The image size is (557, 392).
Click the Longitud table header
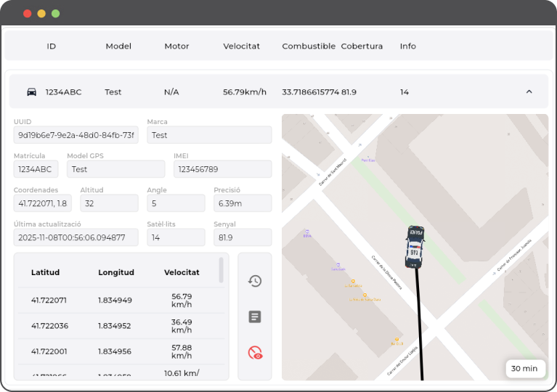pos(116,272)
